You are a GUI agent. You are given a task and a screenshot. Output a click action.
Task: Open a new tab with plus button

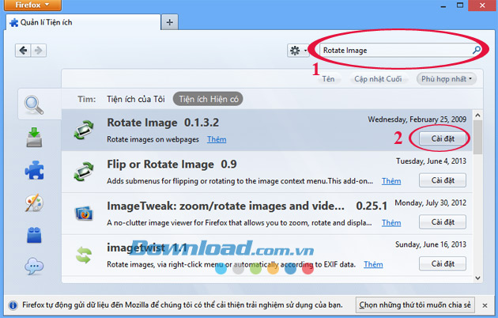[x=170, y=22]
